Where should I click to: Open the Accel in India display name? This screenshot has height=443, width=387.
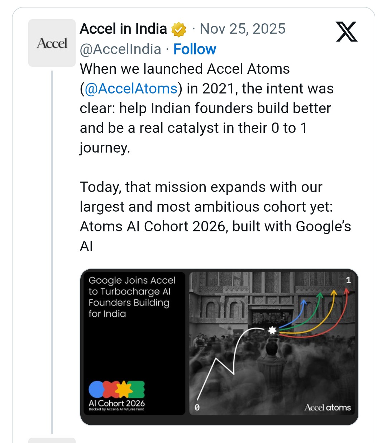[x=123, y=29]
